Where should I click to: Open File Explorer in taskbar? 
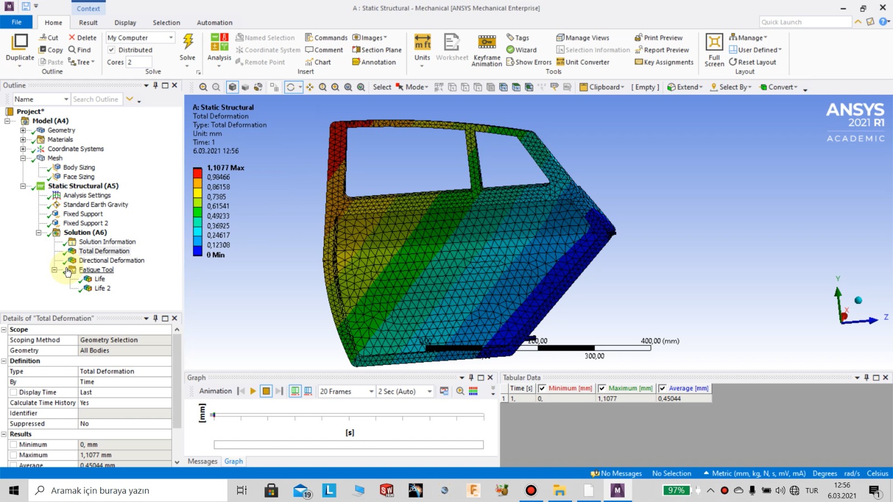point(559,490)
